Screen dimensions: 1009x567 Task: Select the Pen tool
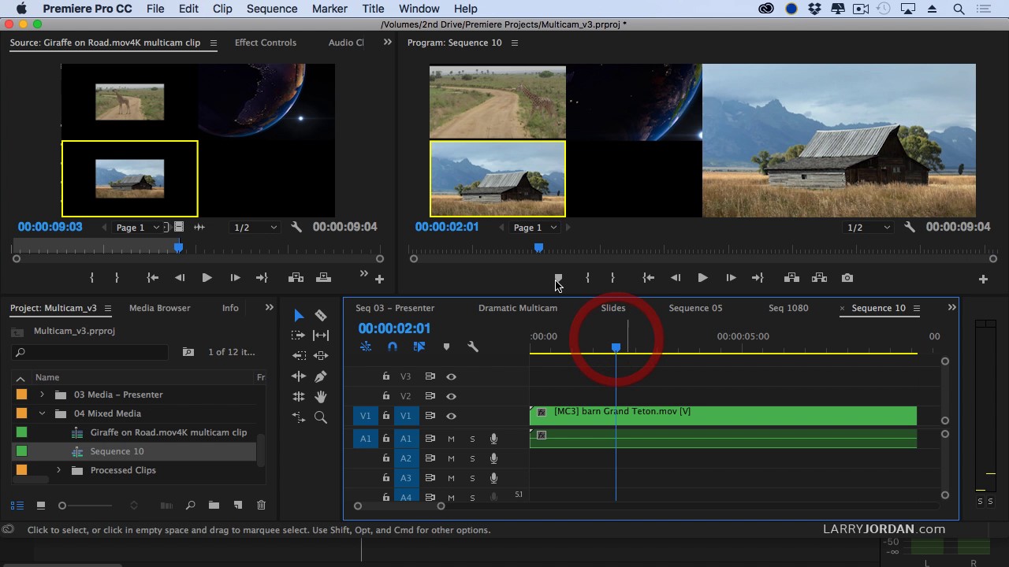pos(321,376)
